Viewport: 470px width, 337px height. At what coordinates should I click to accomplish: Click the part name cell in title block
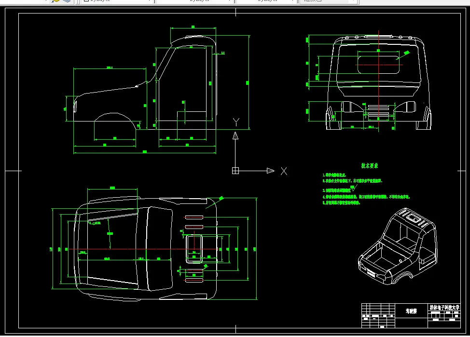tap(411, 311)
